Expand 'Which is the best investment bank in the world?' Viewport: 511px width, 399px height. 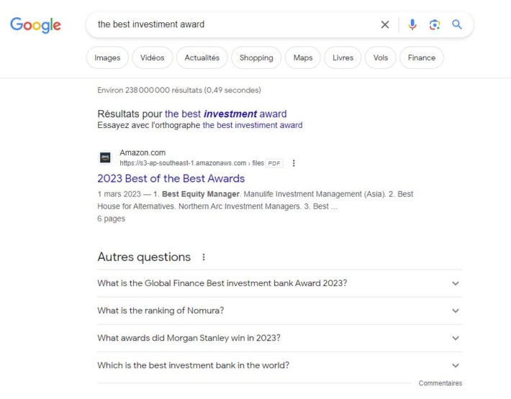[280, 365]
